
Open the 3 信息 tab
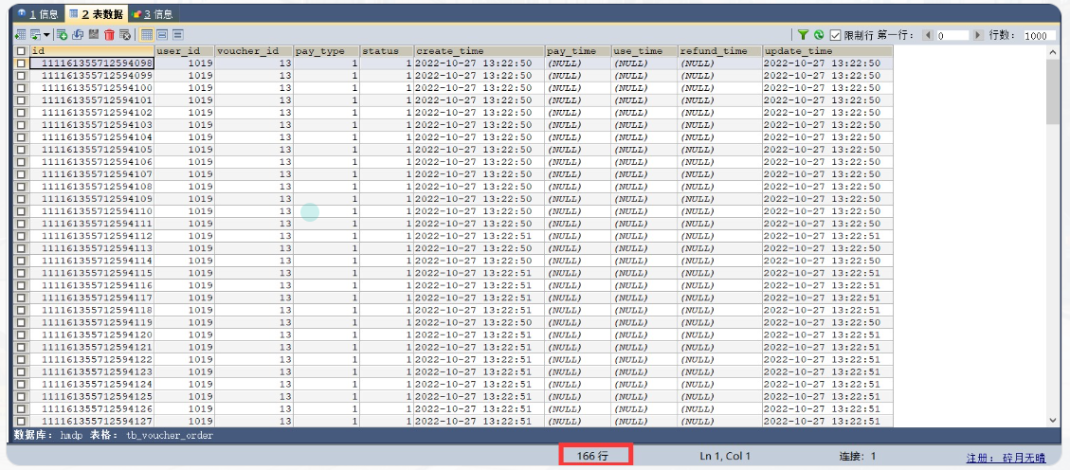pos(153,13)
